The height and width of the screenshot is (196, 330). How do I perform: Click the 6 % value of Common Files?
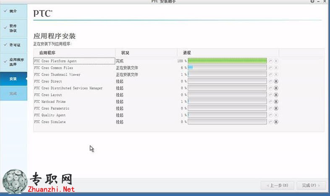183,67
